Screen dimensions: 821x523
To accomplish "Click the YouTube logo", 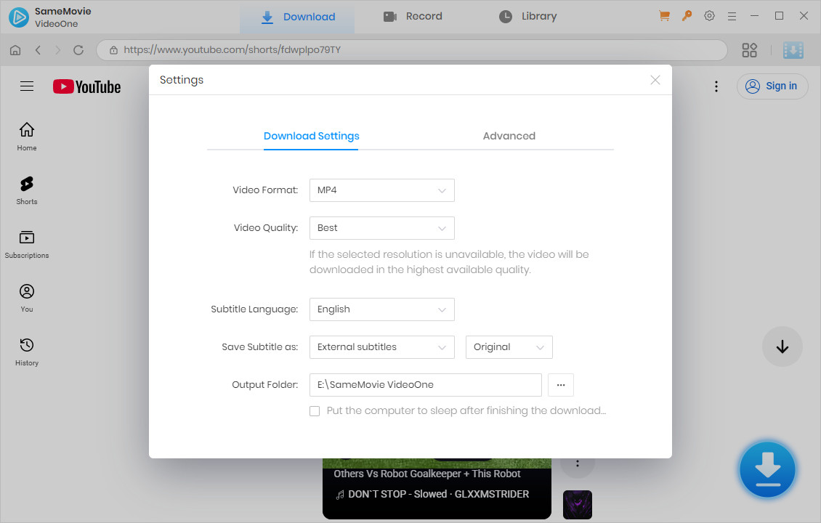I will click(87, 87).
